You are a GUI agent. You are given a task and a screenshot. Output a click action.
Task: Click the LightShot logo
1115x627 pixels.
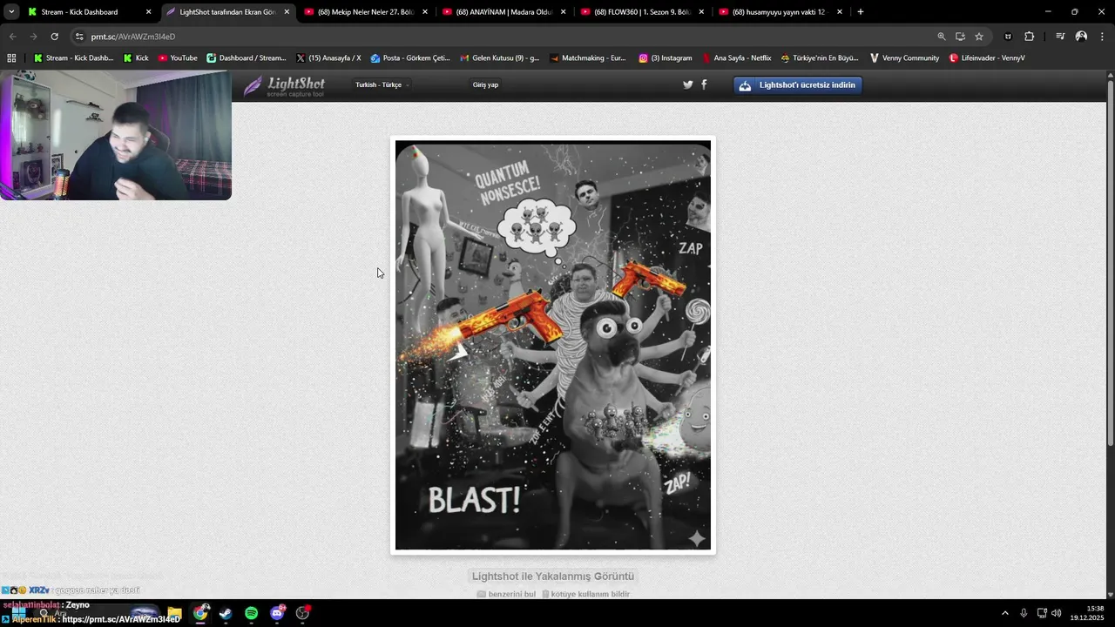[x=285, y=85]
